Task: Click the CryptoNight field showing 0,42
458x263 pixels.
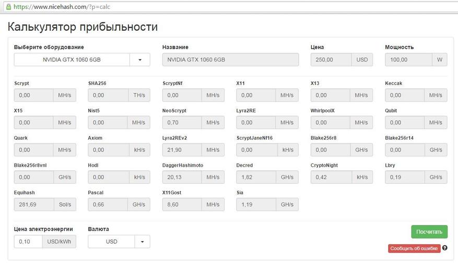Action: pos(331,178)
